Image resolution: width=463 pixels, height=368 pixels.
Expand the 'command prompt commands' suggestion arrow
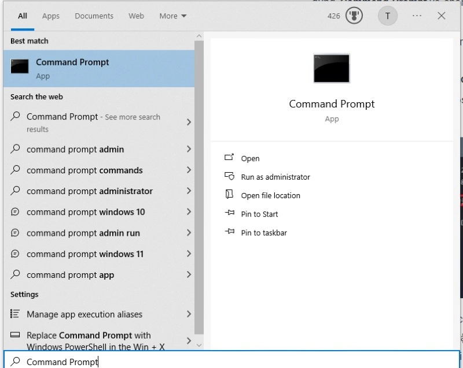point(189,170)
